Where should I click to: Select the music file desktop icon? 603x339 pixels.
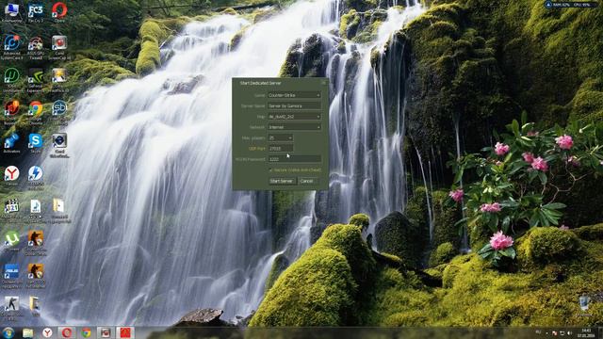tap(36, 210)
